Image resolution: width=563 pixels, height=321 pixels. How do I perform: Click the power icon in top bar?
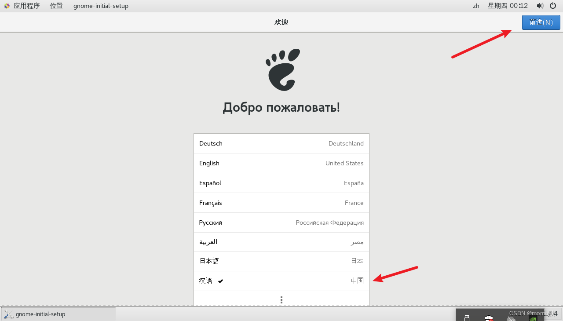pyautogui.click(x=553, y=6)
